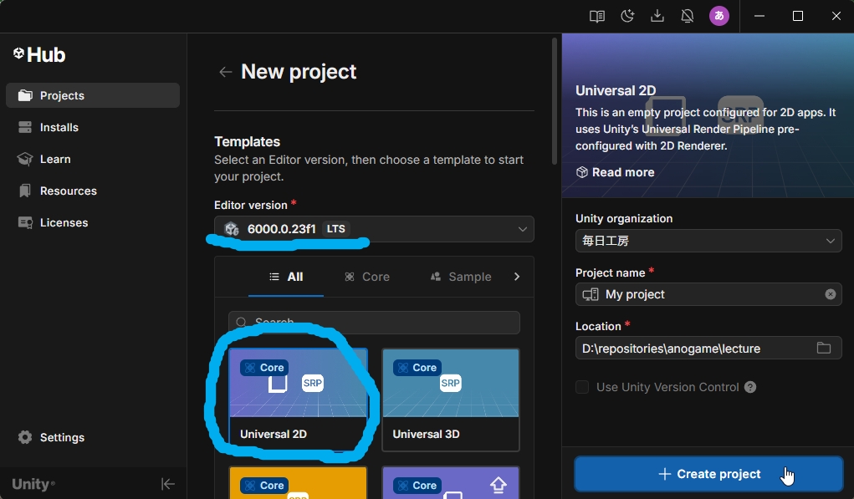Open Installs in the sidebar
The height and width of the screenshot is (499, 854).
tap(59, 127)
